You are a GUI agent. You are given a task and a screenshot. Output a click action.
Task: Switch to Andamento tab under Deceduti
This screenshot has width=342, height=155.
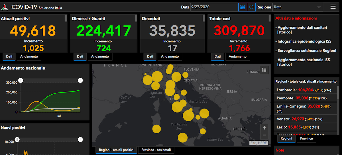point(170,57)
